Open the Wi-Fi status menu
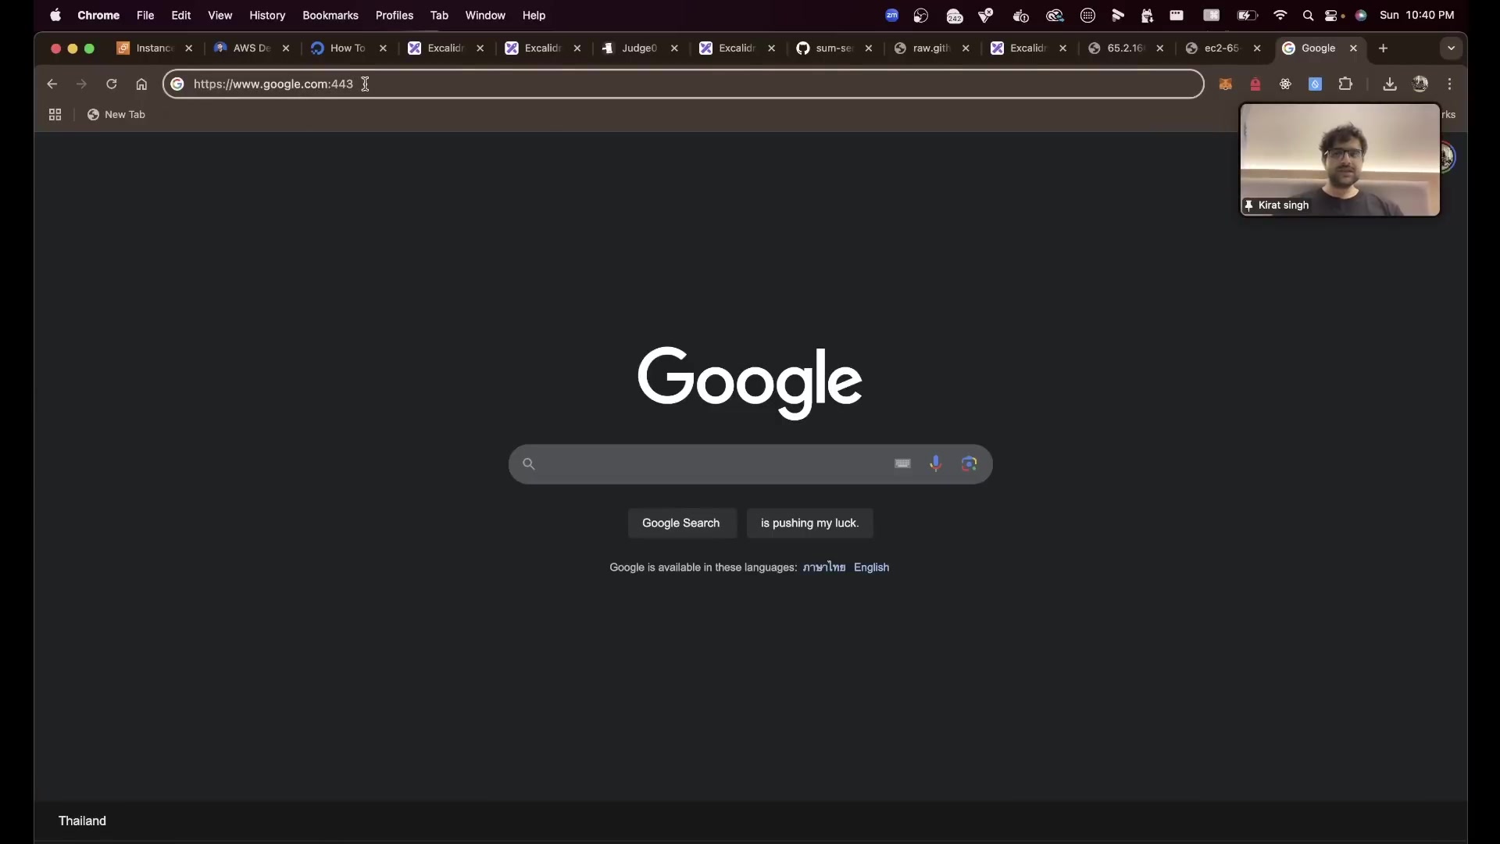Screen dimensions: 1500x844 1280,16
